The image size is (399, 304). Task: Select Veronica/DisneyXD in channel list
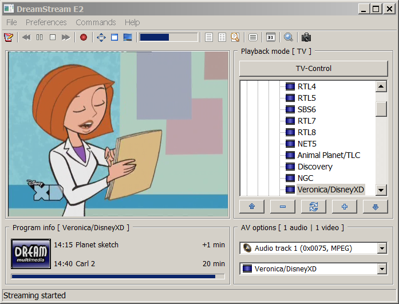(330, 189)
